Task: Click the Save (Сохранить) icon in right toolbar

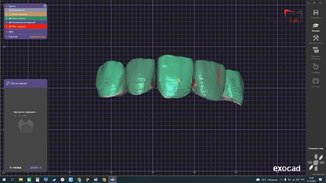Action: click(x=316, y=12)
